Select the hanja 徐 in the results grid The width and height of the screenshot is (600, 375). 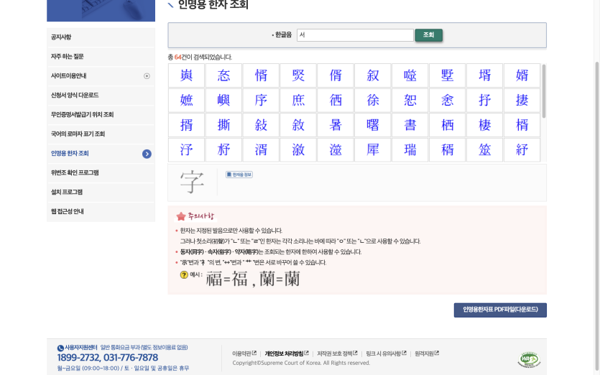(x=373, y=101)
